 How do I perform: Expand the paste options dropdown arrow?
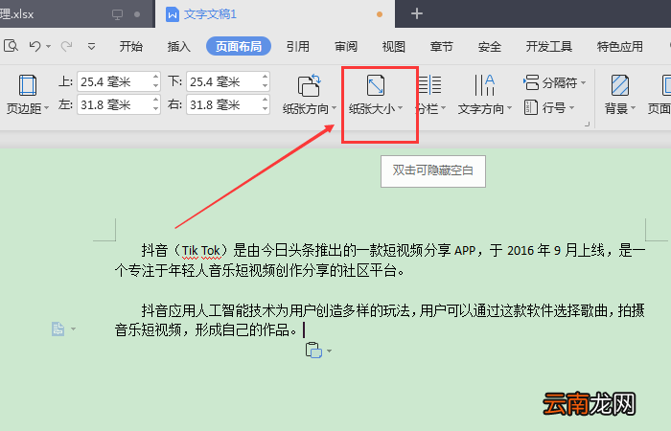click(329, 352)
